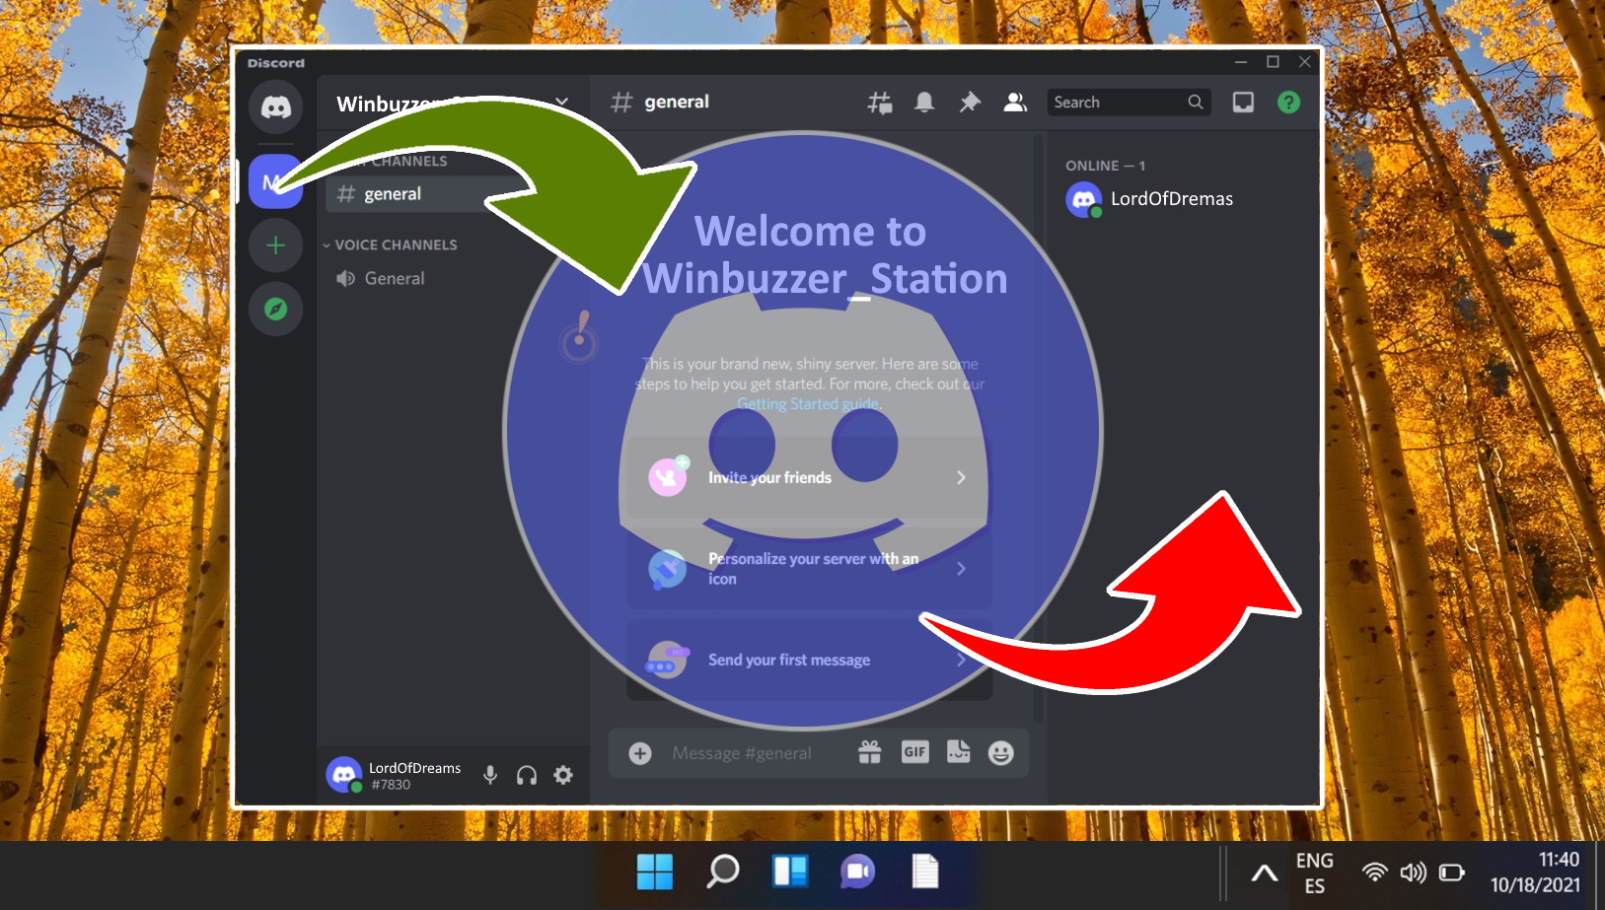Viewport: 1605px width, 910px height.
Task: Deafen with headphones icon
Action: tap(527, 775)
